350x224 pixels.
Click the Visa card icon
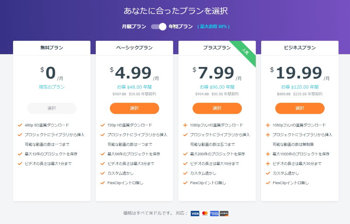coord(195,213)
